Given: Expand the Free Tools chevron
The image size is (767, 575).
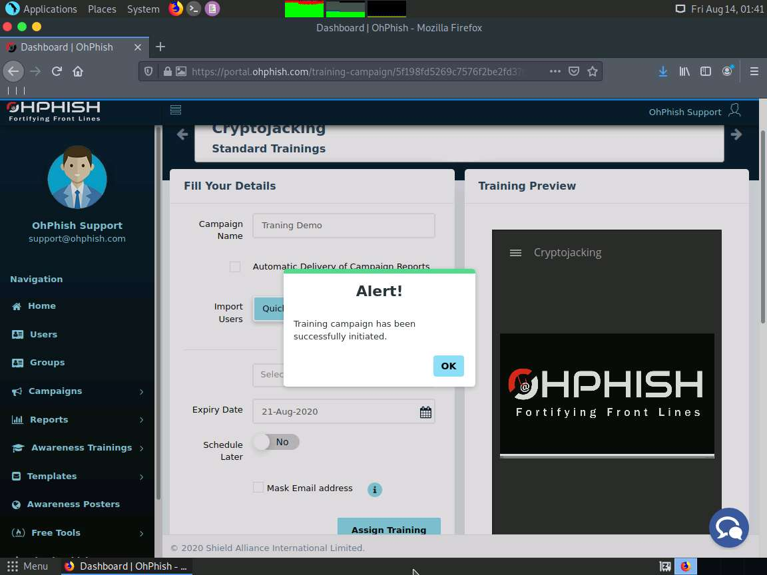Looking at the screenshot, I should pyautogui.click(x=141, y=534).
